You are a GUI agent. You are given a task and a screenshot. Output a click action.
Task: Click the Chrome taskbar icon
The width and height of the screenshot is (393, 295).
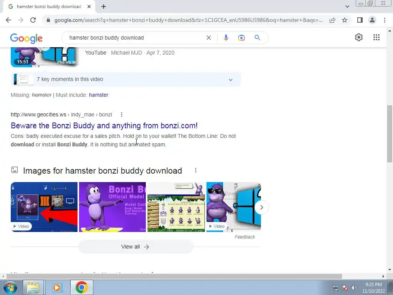81,287
